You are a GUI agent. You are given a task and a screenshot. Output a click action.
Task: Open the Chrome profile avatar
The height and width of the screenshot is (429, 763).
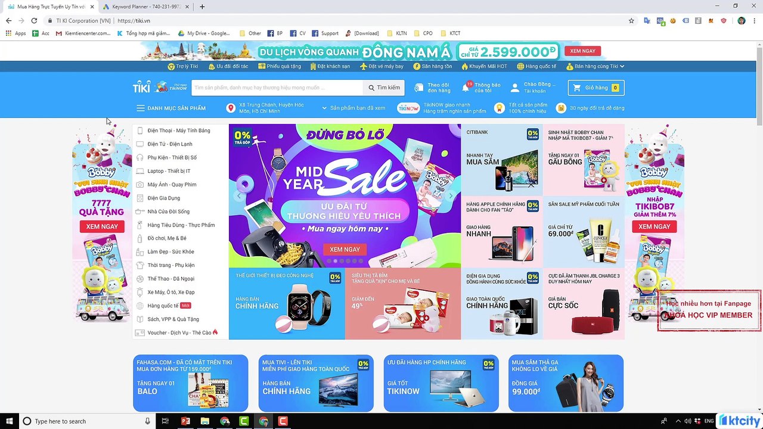click(741, 20)
